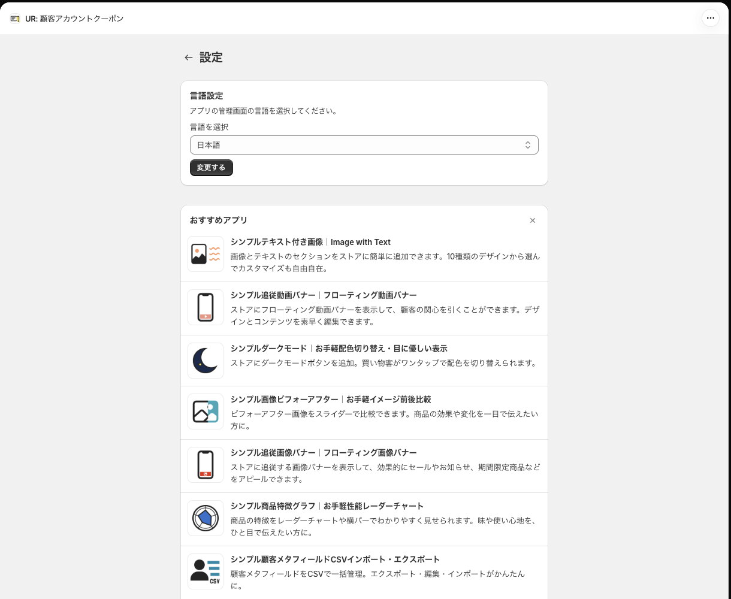Open シンプル追従動画バナー｜フローティング動画バナー title
Viewport: 731px width, 599px height.
coord(324,295)
